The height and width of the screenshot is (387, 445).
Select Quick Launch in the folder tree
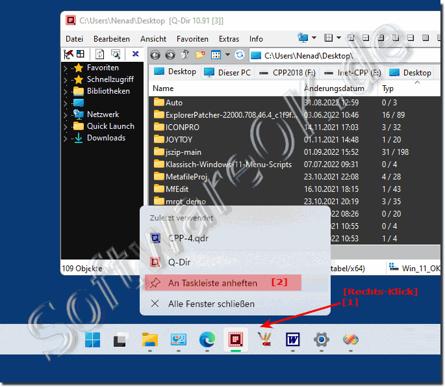110,126
